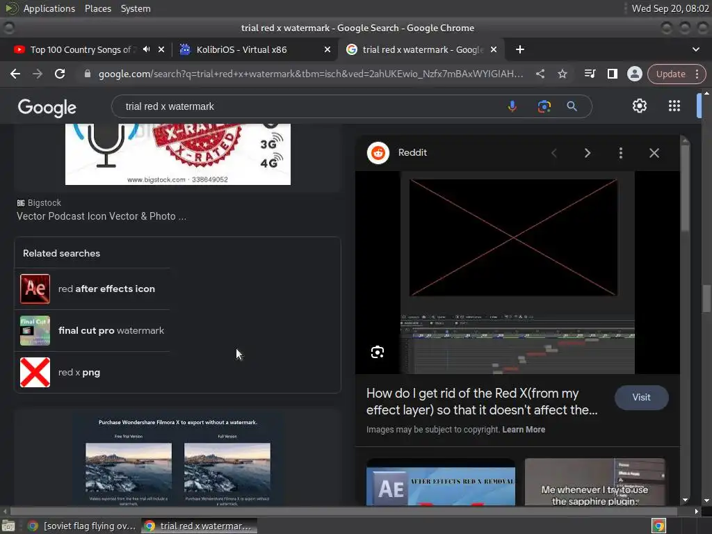Image resolution: width=712 pixels, height=534 pixels.
Task: Close the image preview panel
Action: [654, 153]
